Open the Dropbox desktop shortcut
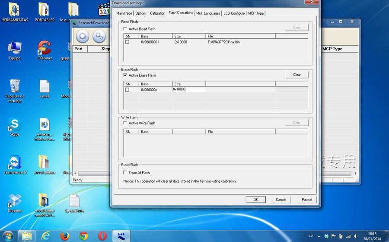389x242 pixels. [x=15, y=203]
